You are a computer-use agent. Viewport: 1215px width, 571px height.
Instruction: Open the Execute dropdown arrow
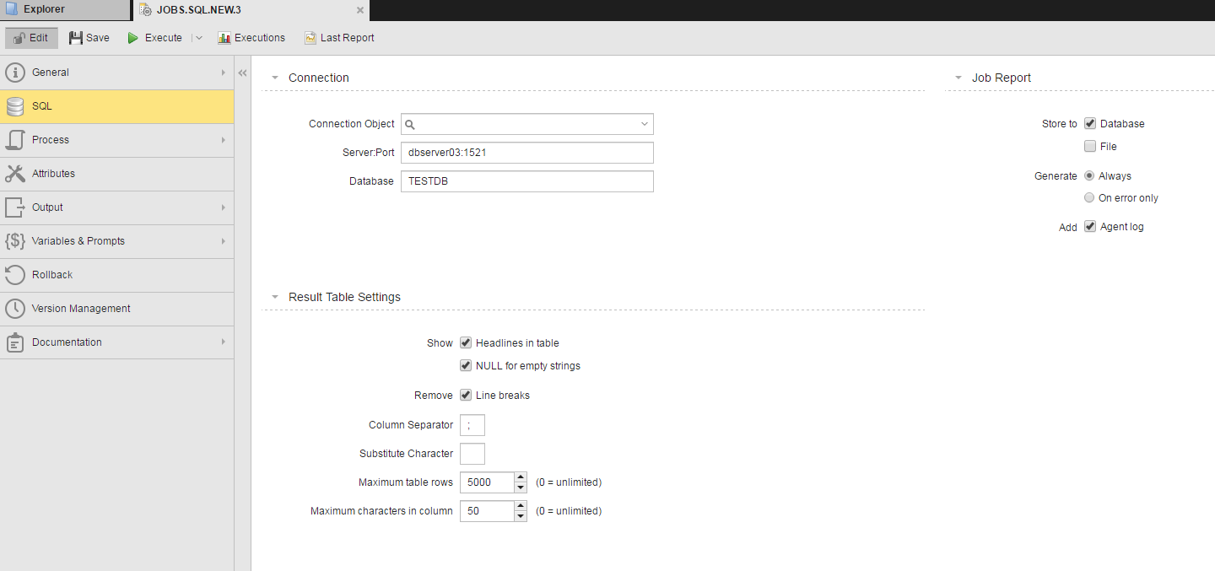click(x=197, y=37)
